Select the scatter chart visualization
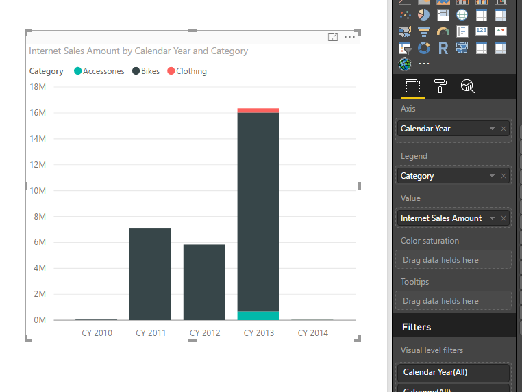Image resolution: width=522 pixels, height=392 pixels. tap(405, 15)
